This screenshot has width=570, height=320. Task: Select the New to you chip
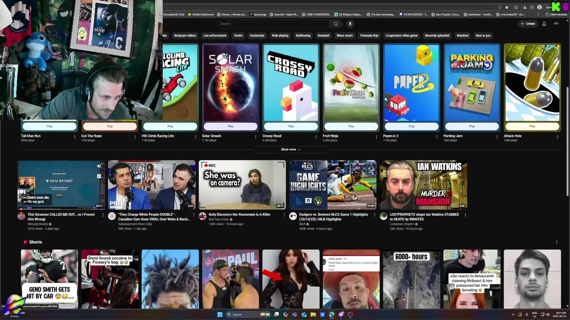click(483, 36)
